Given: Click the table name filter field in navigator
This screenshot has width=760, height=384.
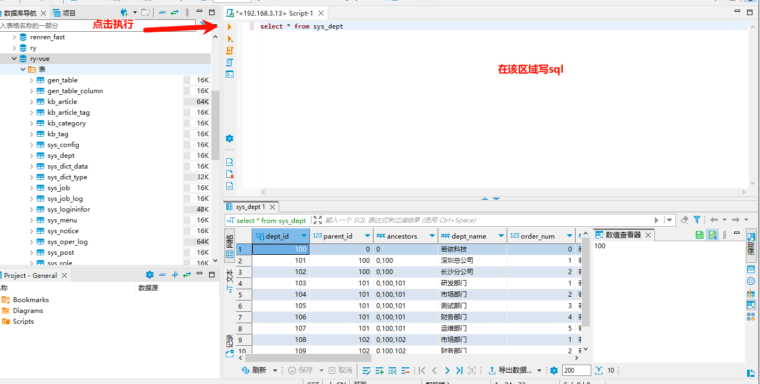Looking at the screenshot, I should click(x=97, y=25).
